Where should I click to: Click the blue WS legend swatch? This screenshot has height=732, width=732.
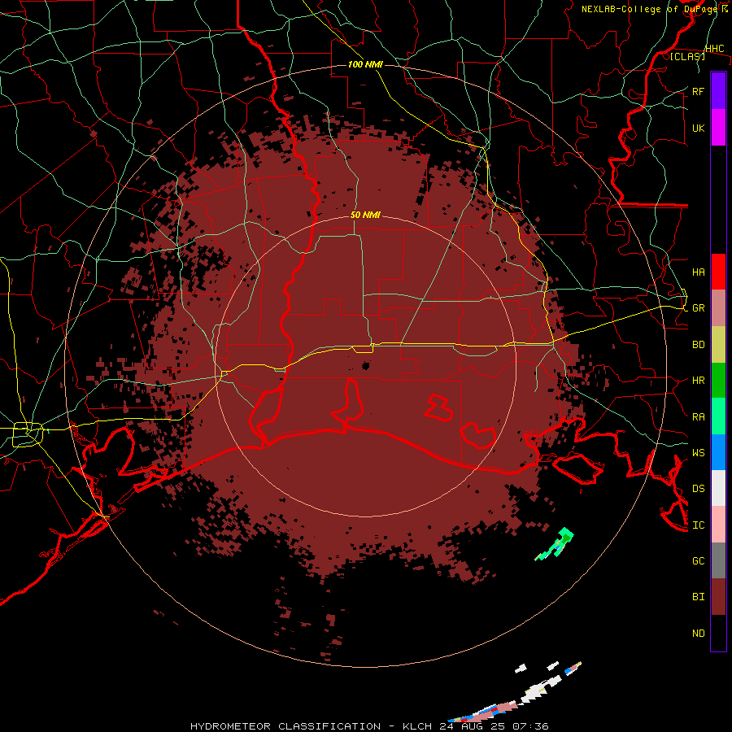click(x=718, y=452)
